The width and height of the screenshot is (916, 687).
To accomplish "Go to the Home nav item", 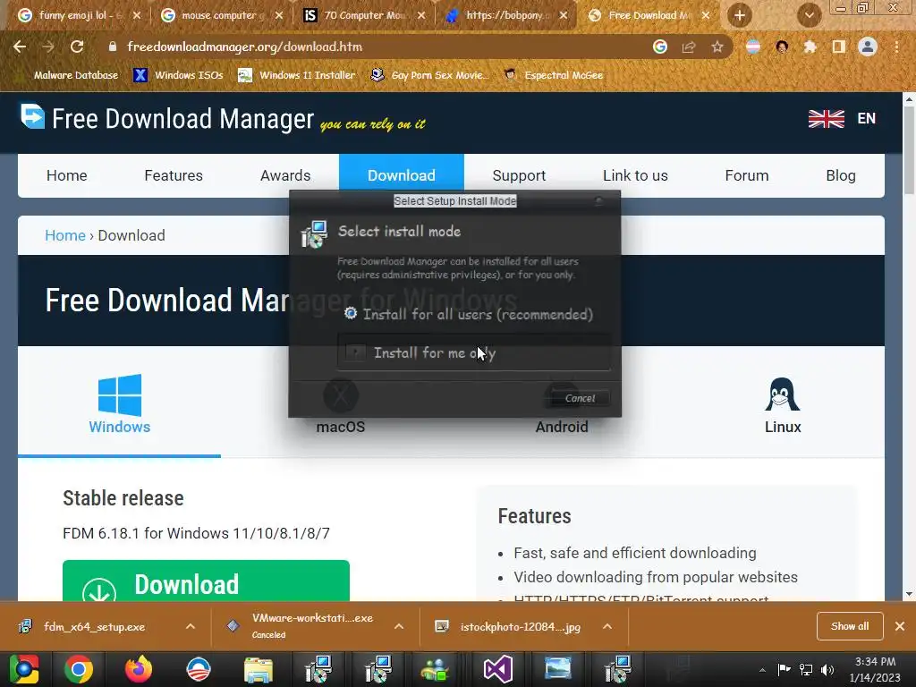I will click(66, 175).
